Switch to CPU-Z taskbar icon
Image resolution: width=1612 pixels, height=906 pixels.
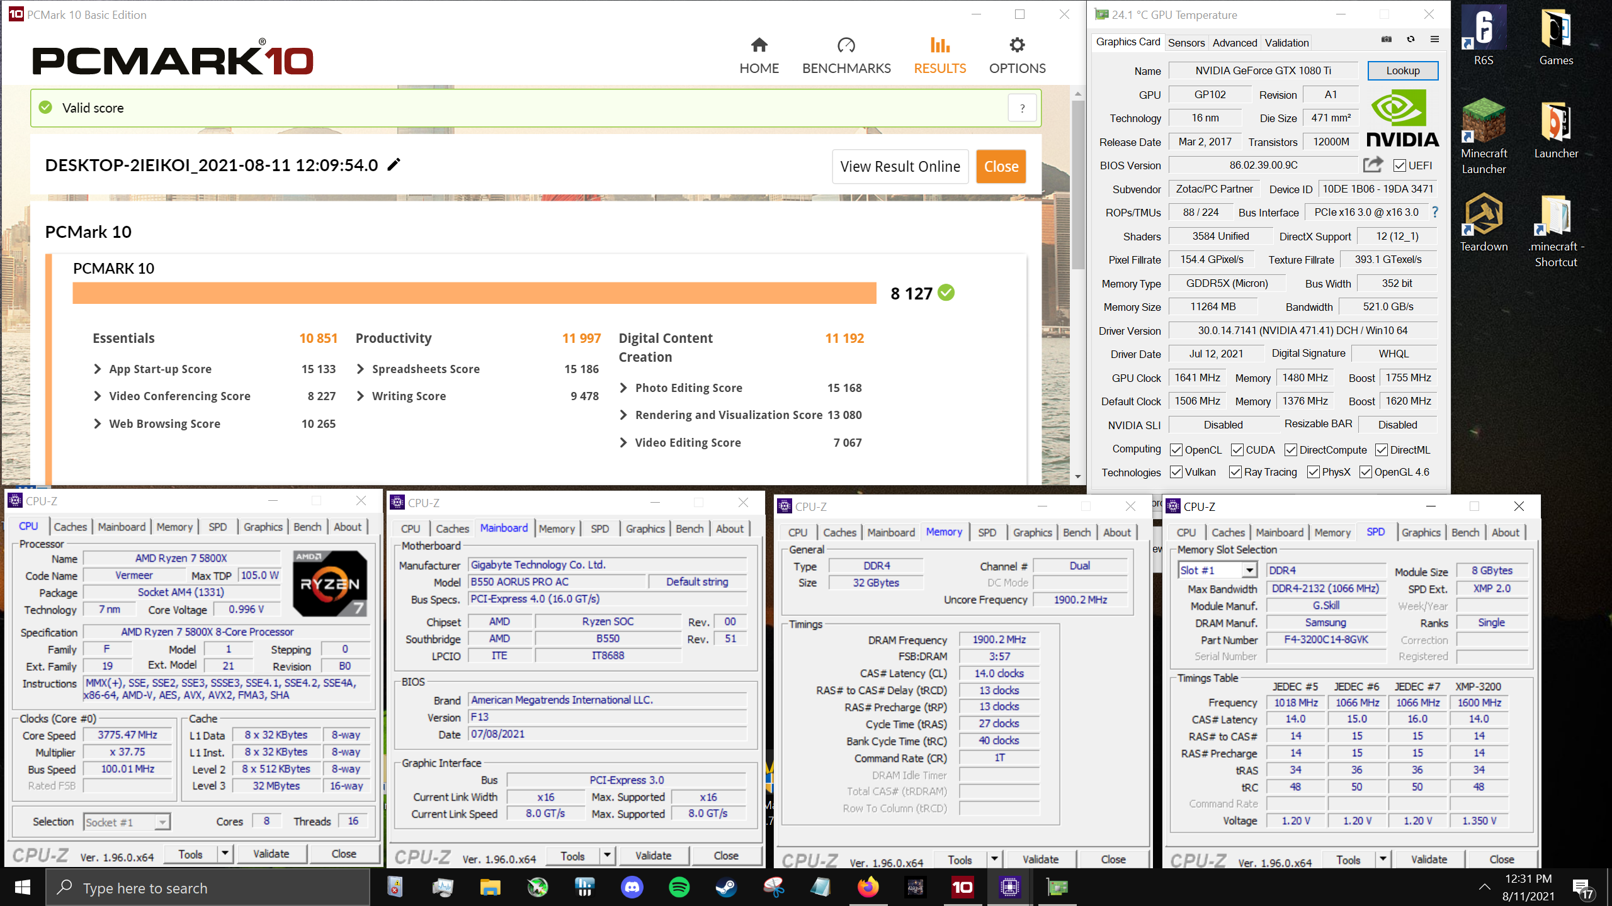(x=1009, y=888)
